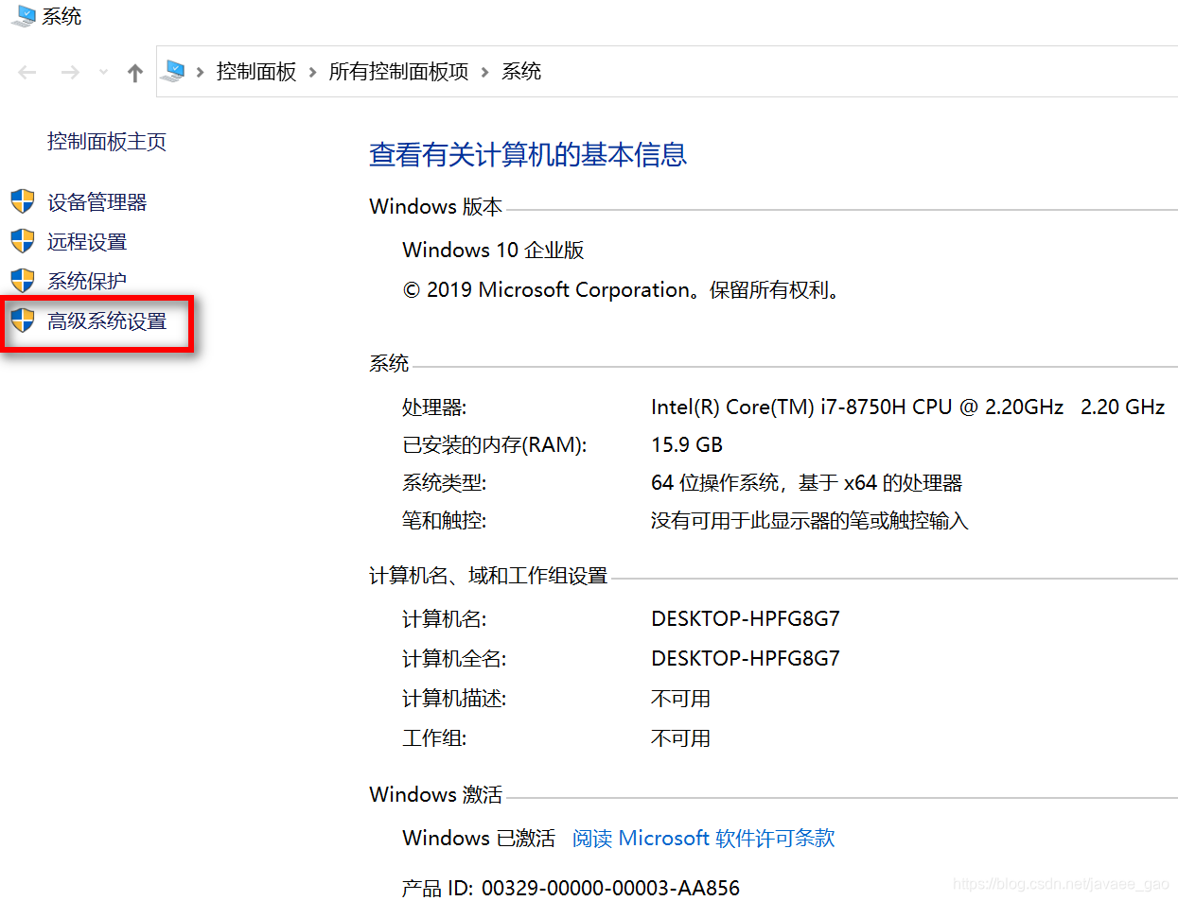Click the 系统 window title text

coord(62,17)
